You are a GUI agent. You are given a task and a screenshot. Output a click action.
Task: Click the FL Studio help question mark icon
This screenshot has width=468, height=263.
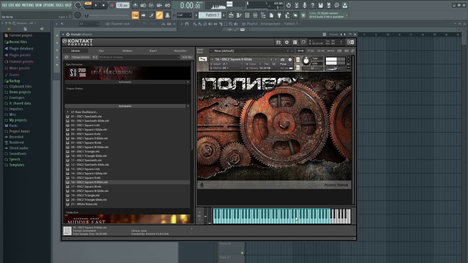click(312, 5)
